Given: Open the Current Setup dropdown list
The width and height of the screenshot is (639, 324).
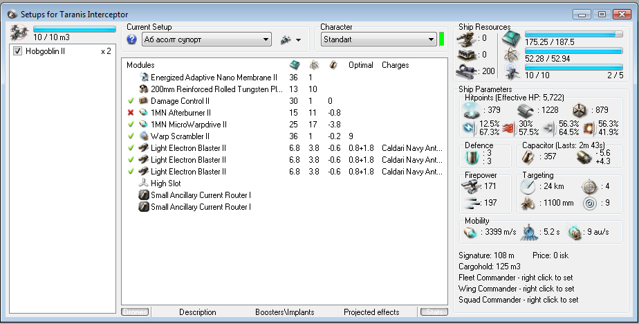Looking at the screenshot, I should (207, 39).
